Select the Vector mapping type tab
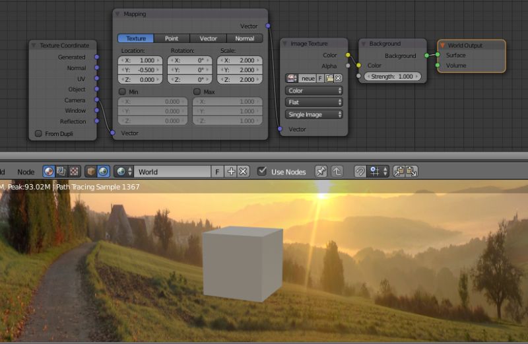The height and width of the screenshot is (344, 528). coord(208,38)
